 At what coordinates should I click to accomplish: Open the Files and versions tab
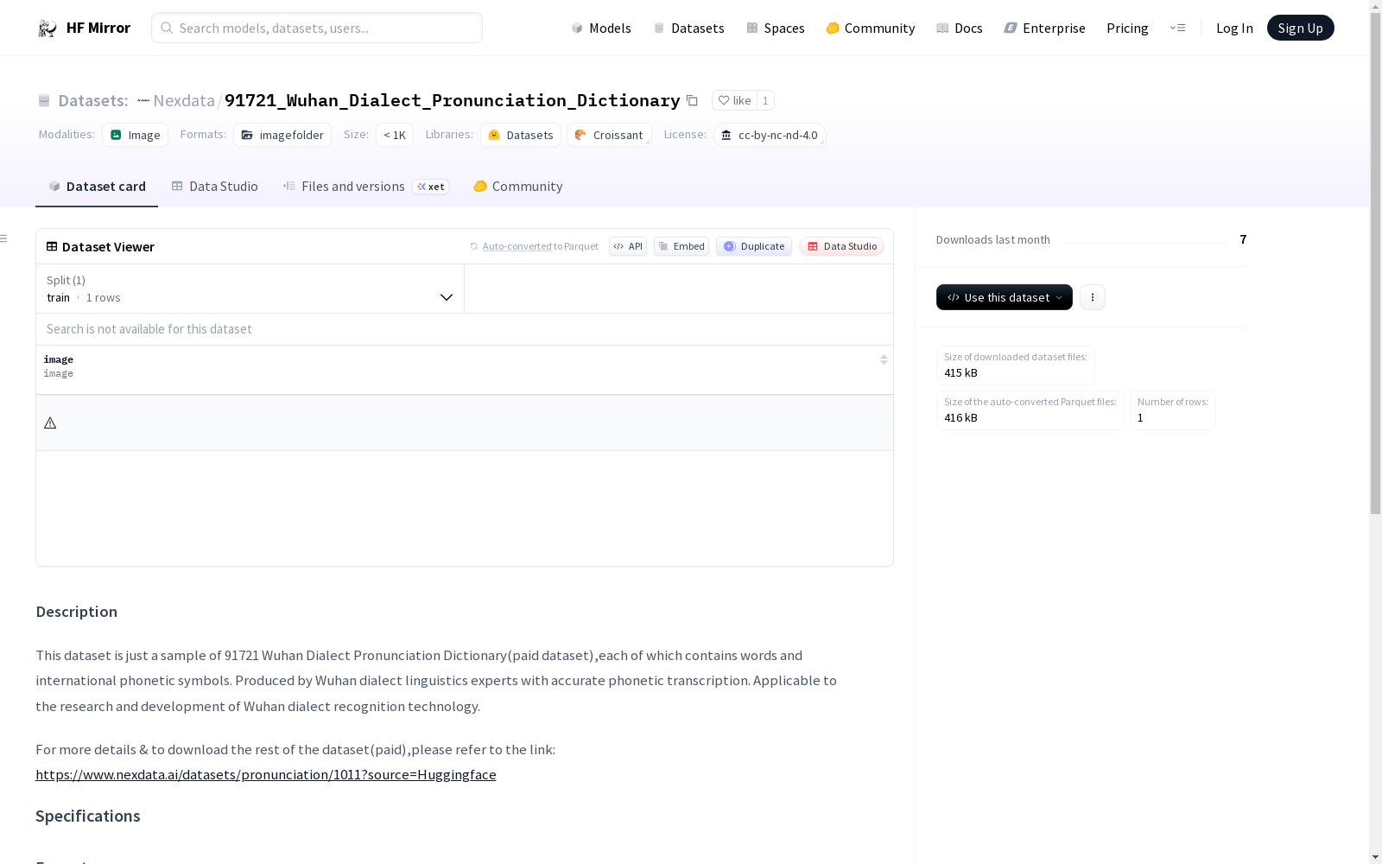[365, 187]
